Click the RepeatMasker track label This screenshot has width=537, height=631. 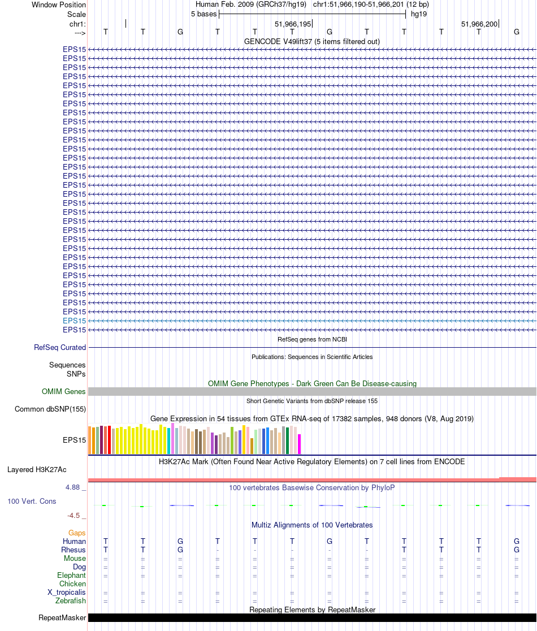[x=62, y=618]
